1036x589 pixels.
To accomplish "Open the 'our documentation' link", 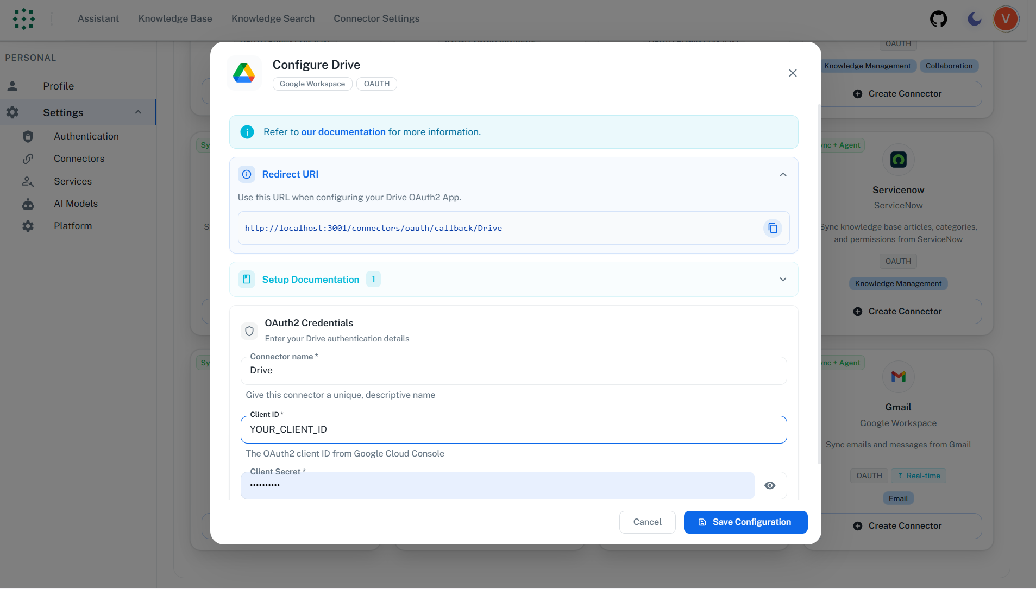I will click(342, 132).
